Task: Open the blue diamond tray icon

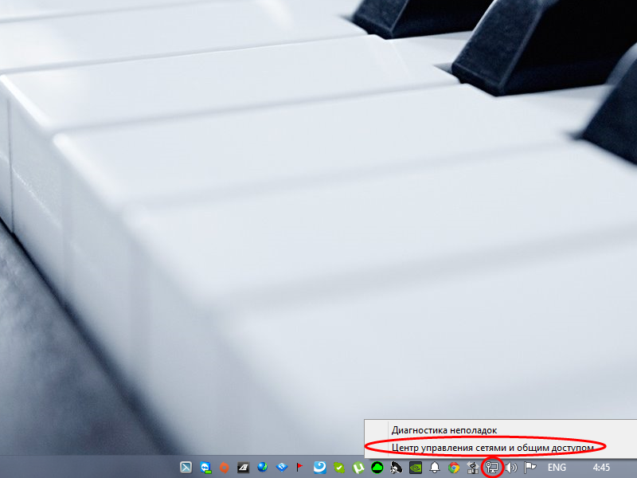Action: (x=282, y=468)
